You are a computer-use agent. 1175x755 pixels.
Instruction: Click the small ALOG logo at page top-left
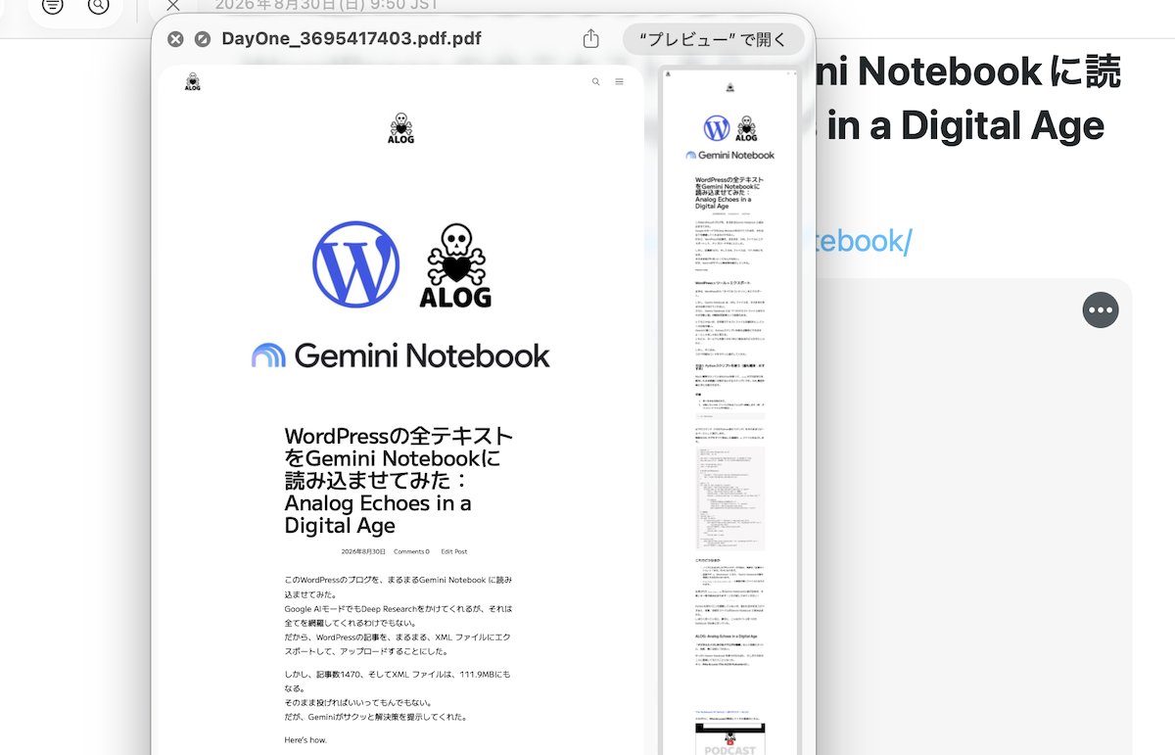coord(193,82)
